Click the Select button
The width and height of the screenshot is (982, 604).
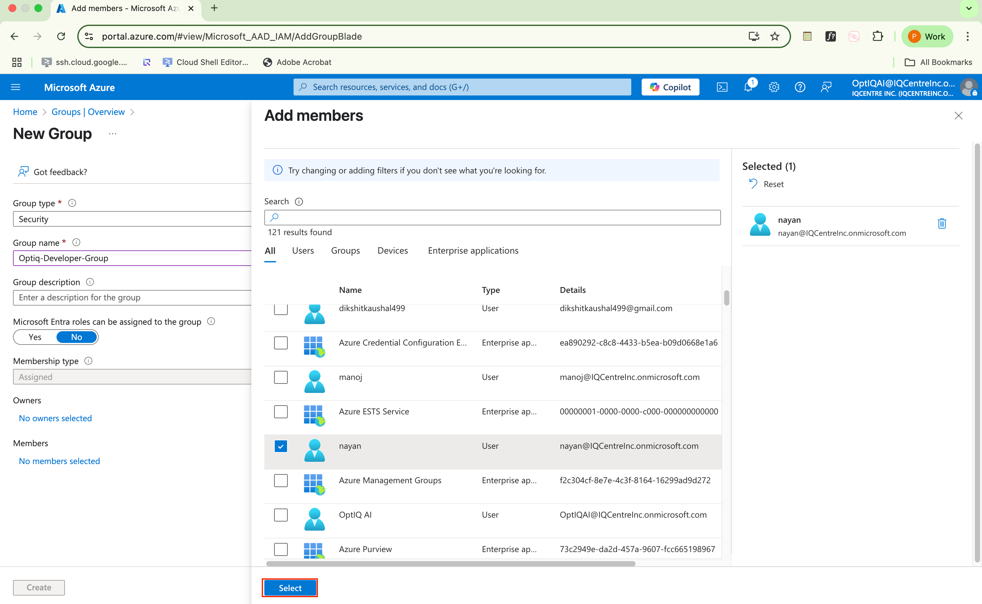tap(290, 588)
